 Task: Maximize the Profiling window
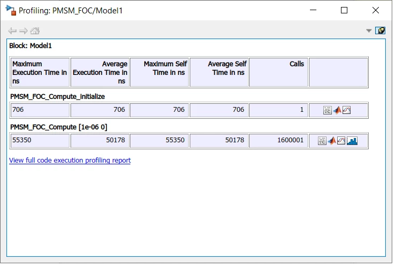click(344, 10)
